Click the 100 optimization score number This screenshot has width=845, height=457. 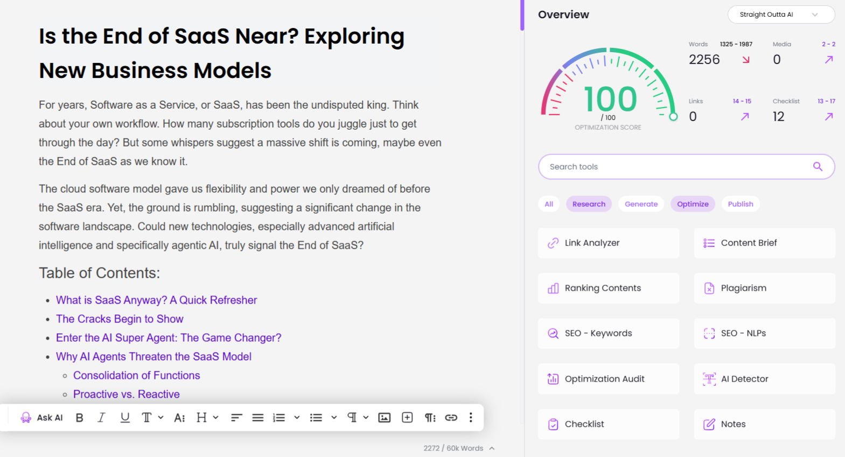[x=611, y=100]
